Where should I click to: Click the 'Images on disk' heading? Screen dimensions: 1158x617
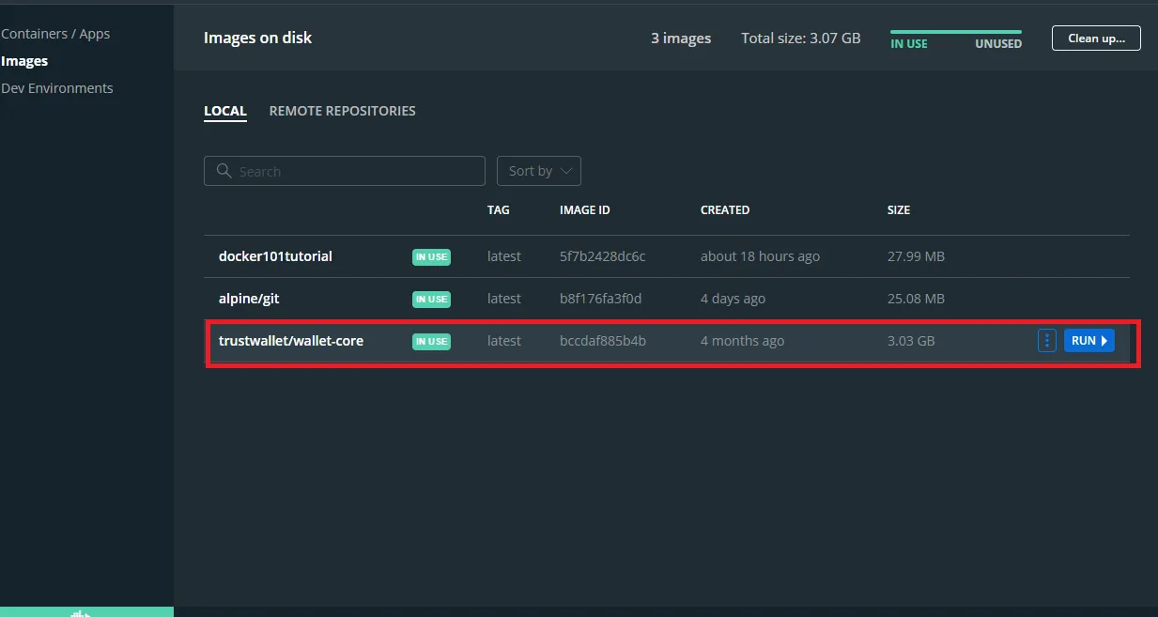click(258, 39)
